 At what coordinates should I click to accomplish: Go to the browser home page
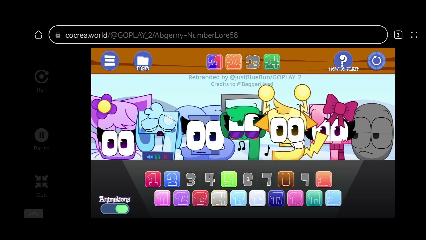(x=39, y=35)
